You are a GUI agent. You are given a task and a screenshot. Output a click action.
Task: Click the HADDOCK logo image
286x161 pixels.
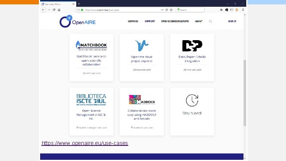click(142, 100)
